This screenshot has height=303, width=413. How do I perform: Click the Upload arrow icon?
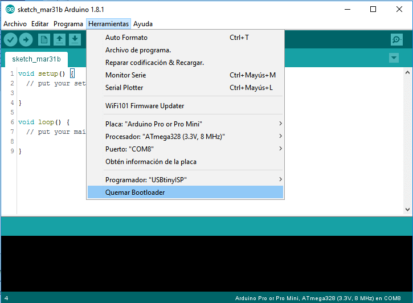pos(26,40)
